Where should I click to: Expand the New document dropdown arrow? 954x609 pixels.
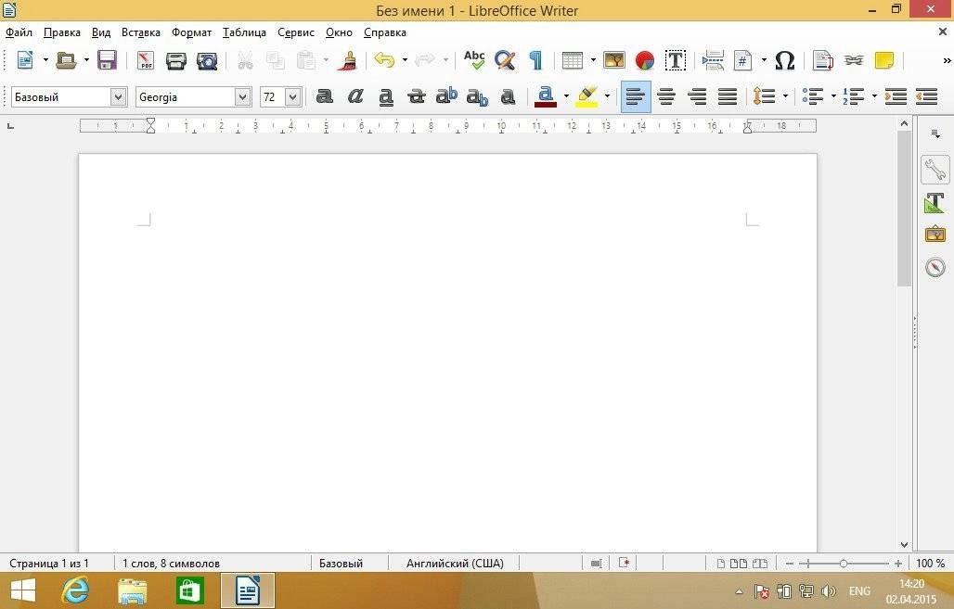coord(45,60)
